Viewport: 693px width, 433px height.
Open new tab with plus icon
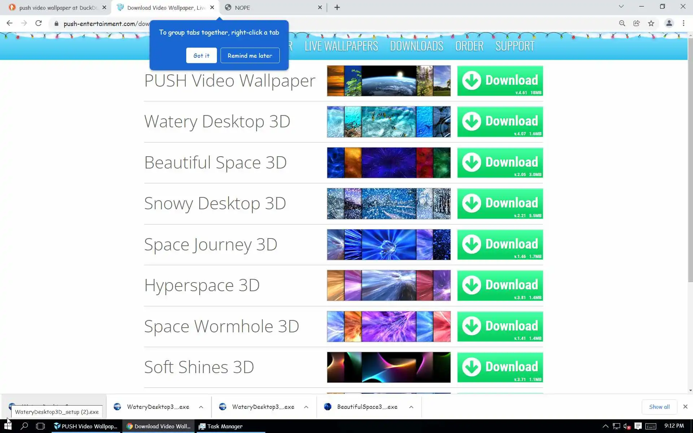point(337,8)
